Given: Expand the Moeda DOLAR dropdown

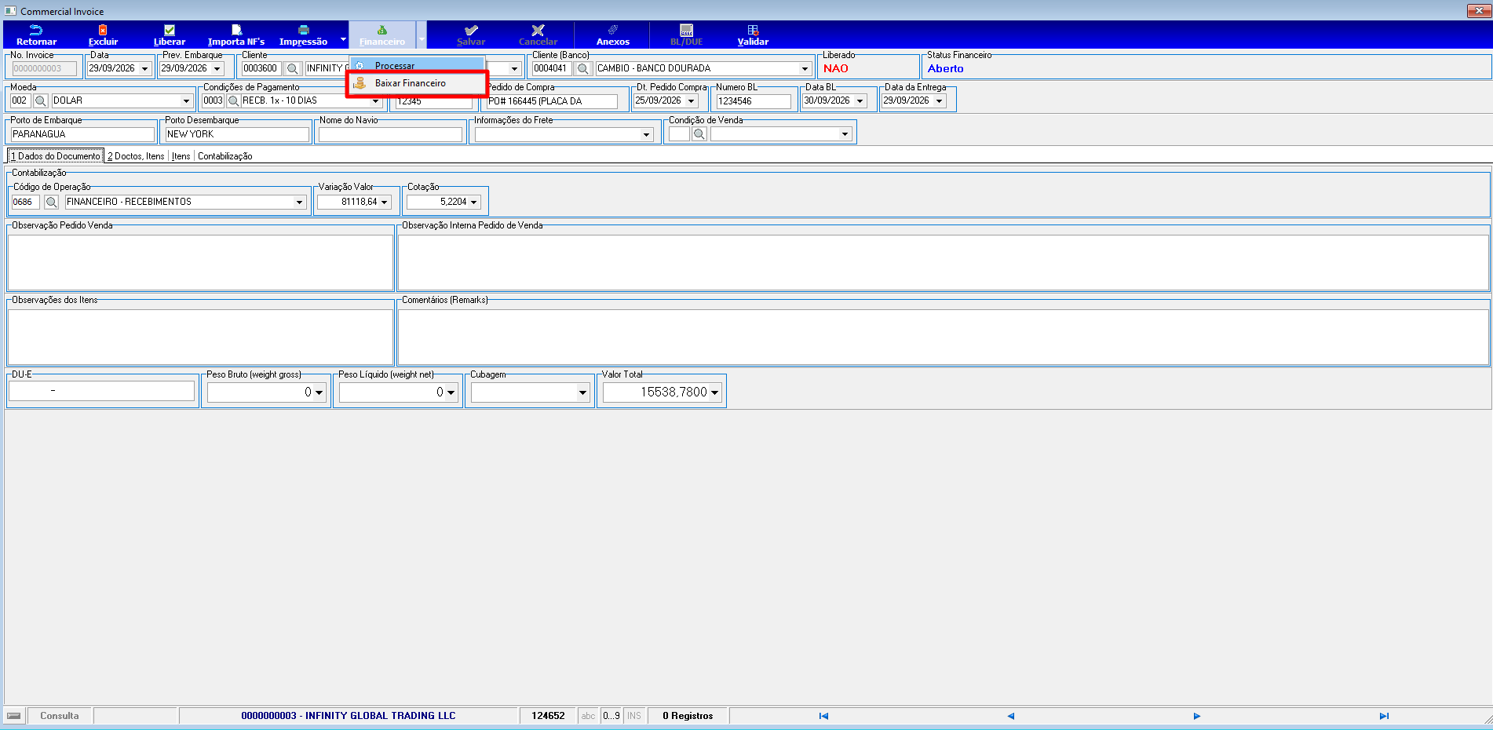Looking at the screenshot, I should [x=186, y=100].
